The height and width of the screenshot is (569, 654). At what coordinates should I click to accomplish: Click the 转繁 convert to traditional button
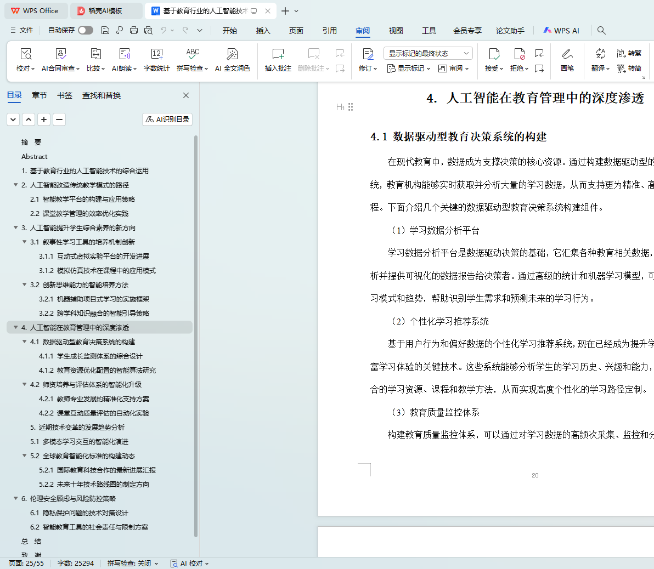[x=629, y=53]
